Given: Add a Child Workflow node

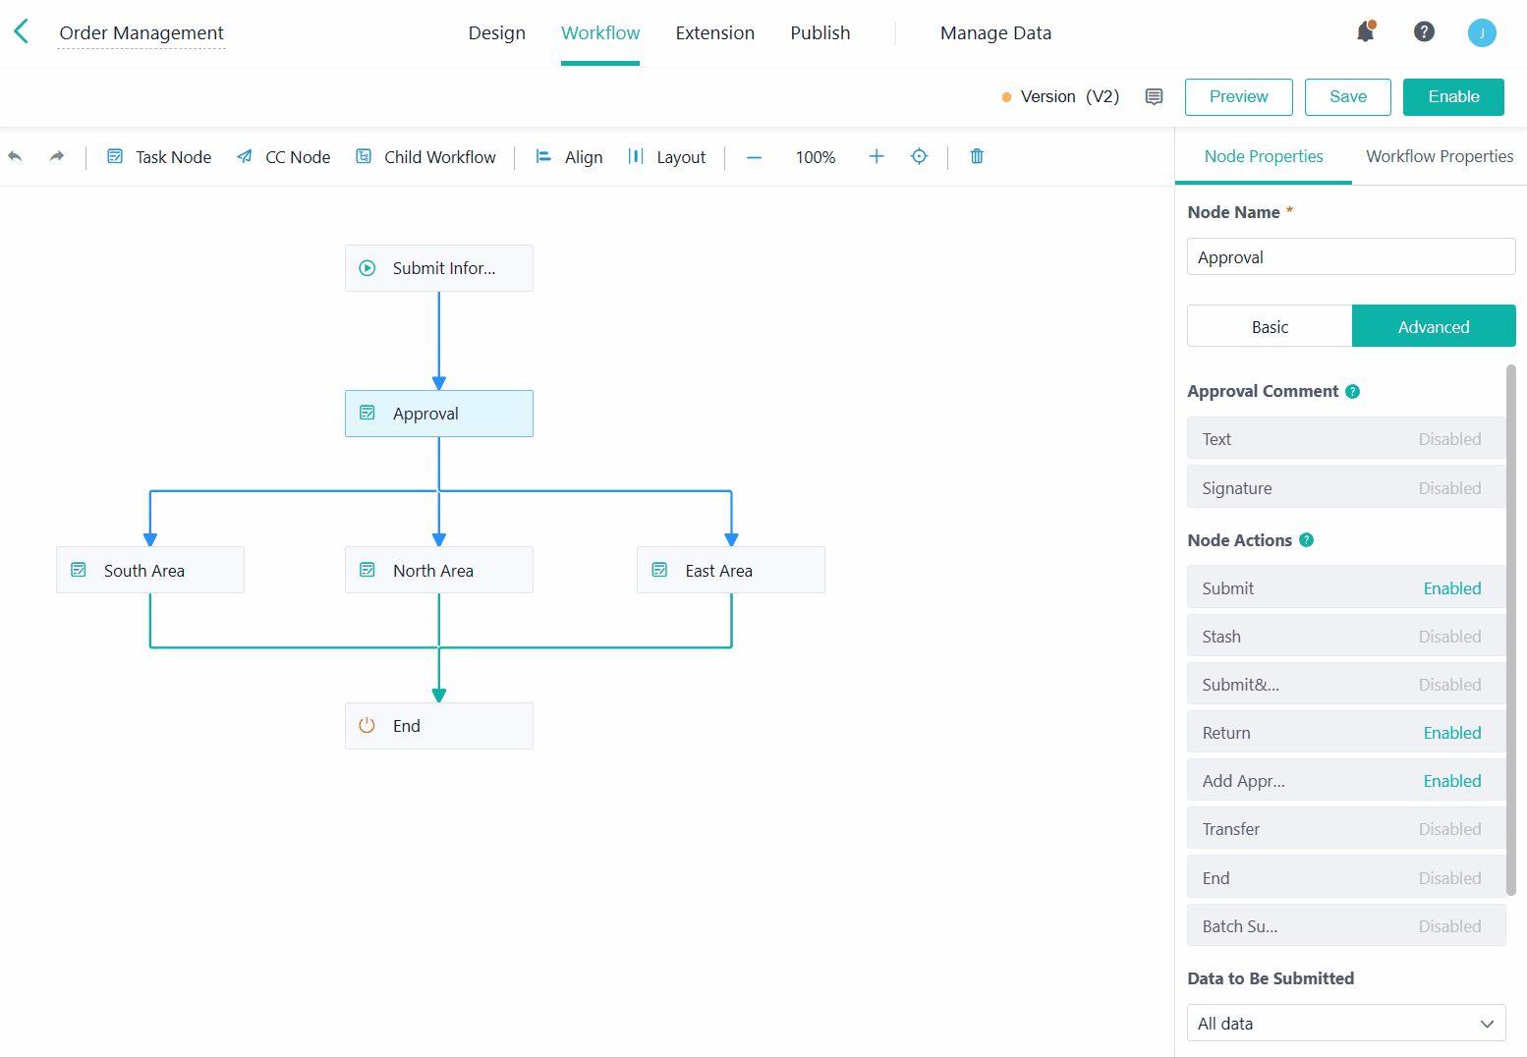Looking at the screenshot, I should tap(425, 156).
